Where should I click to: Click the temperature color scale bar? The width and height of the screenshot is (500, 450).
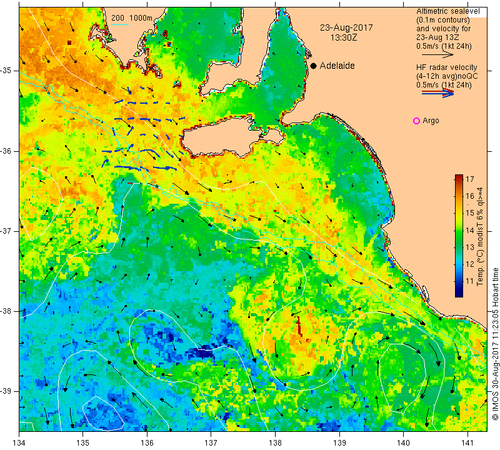point(459,236)
